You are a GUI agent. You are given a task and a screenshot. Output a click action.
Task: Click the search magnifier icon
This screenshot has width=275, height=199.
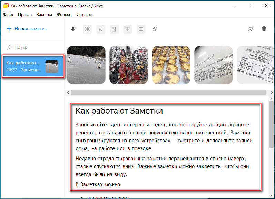click(x=9, y=47)
